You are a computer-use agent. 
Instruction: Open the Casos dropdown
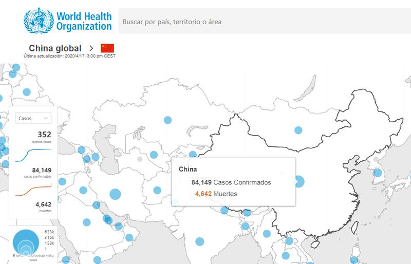click(x=33, y=118)
